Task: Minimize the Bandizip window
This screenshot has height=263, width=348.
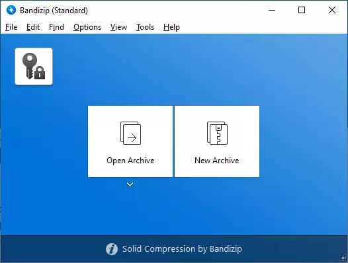Action: coord(272,10)
